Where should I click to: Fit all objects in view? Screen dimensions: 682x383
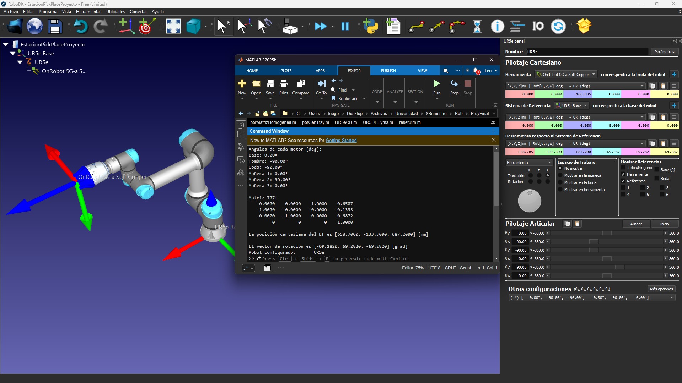click(173, 26)
